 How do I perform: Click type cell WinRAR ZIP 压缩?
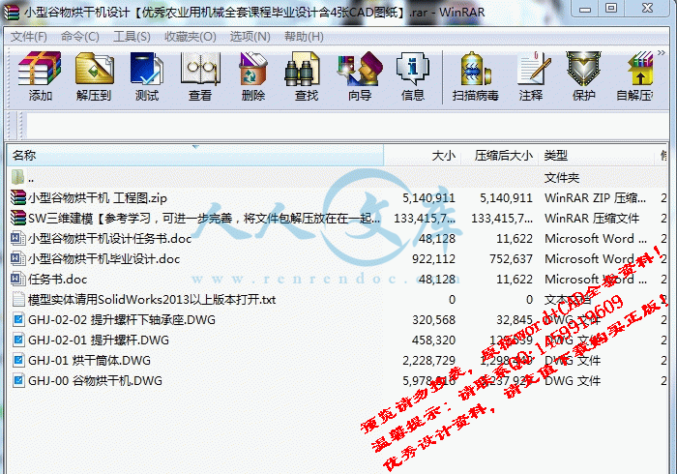pos(595,197)
